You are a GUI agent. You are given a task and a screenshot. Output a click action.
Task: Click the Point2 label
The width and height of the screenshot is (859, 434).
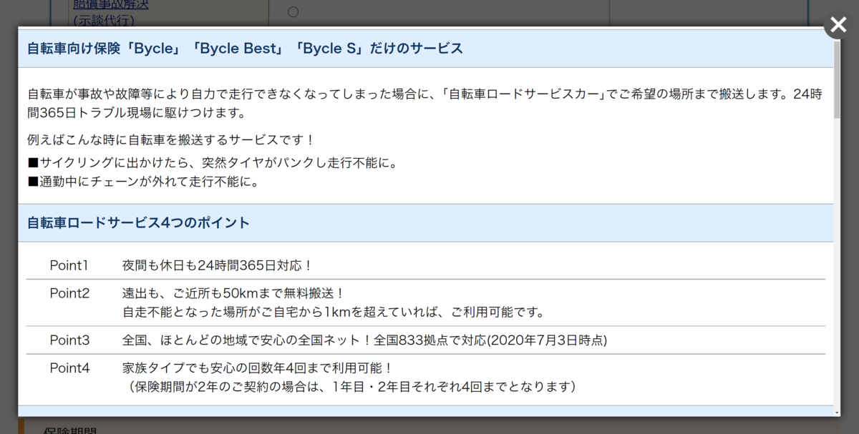69,293
